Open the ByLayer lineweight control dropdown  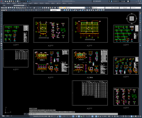pyautogui.click(x=125, y=8)
